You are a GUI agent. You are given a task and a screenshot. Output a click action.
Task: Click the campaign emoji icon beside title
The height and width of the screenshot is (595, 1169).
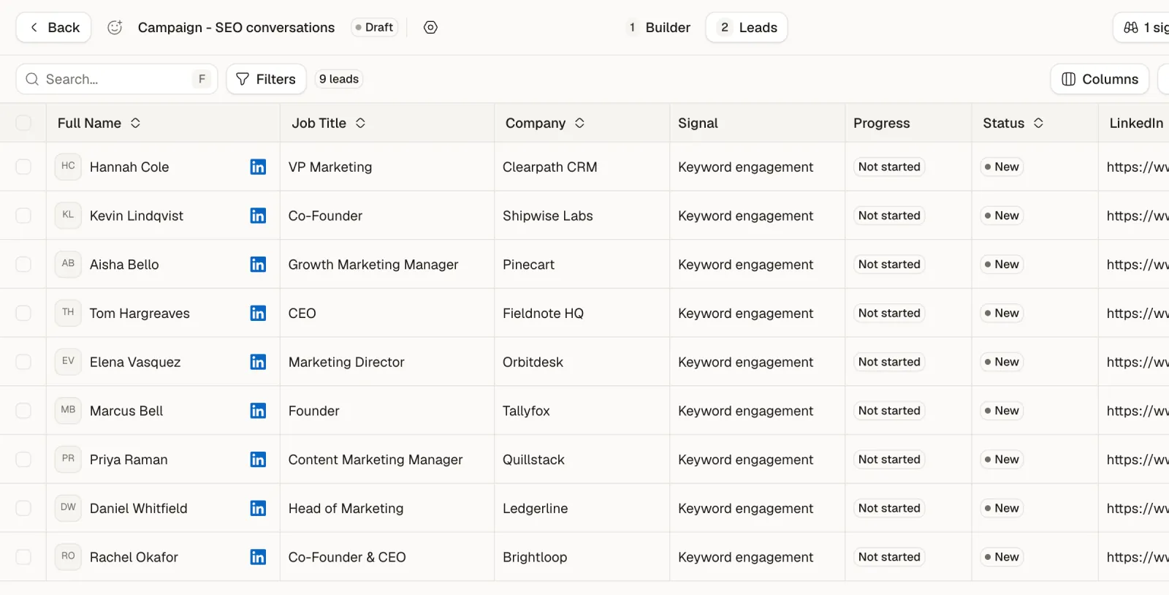click(x=115, y=27)
